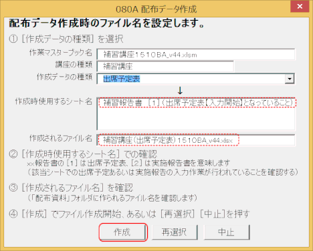
Task: Click the dialog title 080A 配布データ作成
Action: point(156,9)
